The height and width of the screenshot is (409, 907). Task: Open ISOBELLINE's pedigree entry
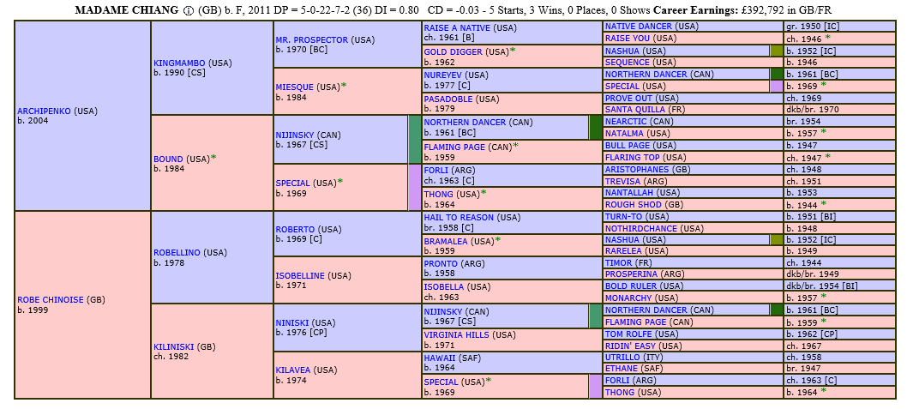300,275
